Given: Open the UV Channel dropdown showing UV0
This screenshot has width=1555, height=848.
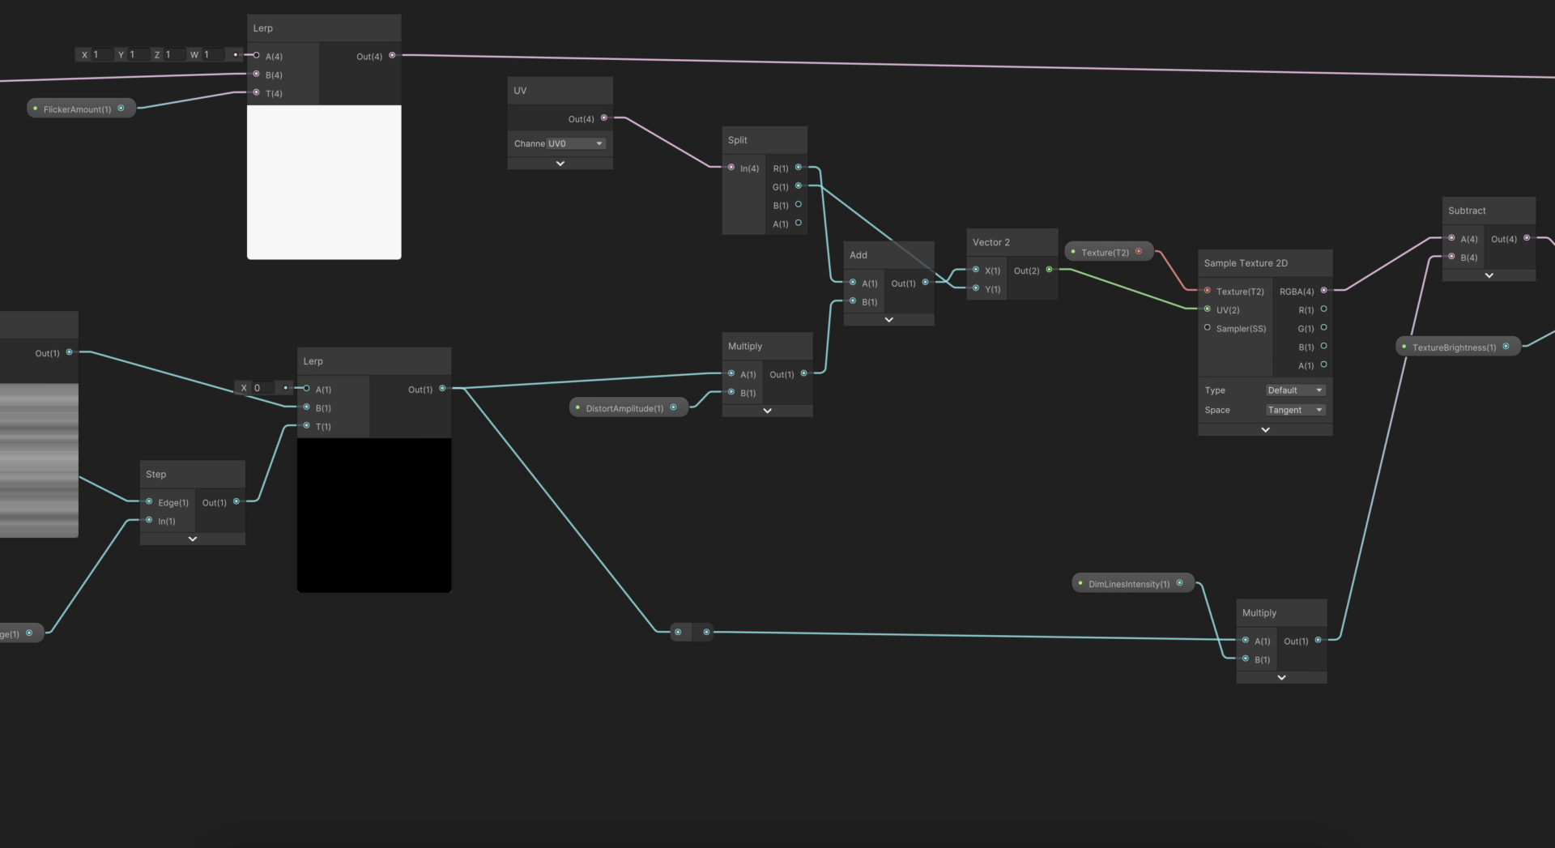Looking at the screenshot, I should coord(576,143).
